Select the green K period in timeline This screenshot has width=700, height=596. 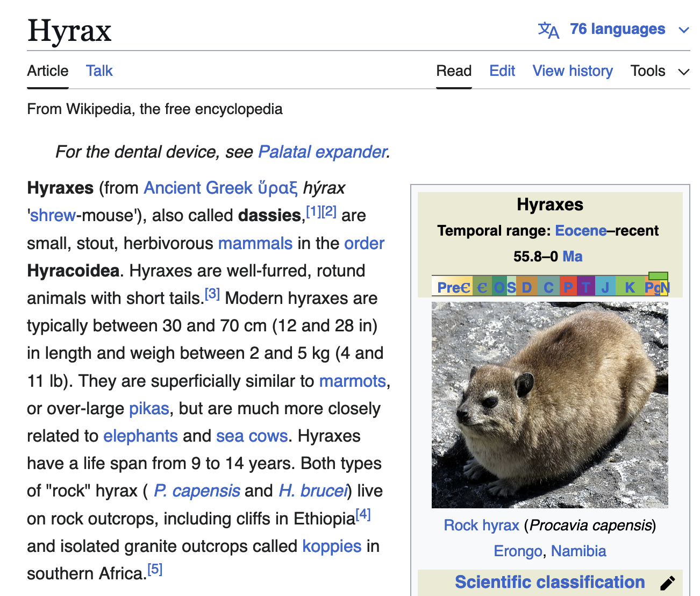630,288
